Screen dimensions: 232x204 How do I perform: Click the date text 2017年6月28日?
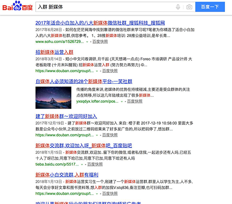(49, 30)
